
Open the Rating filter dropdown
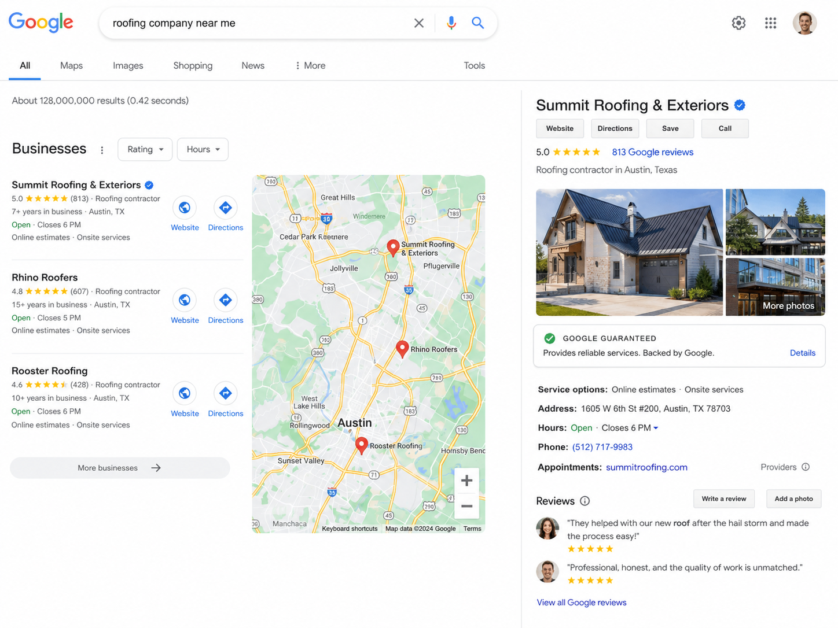tap(145, 149)
